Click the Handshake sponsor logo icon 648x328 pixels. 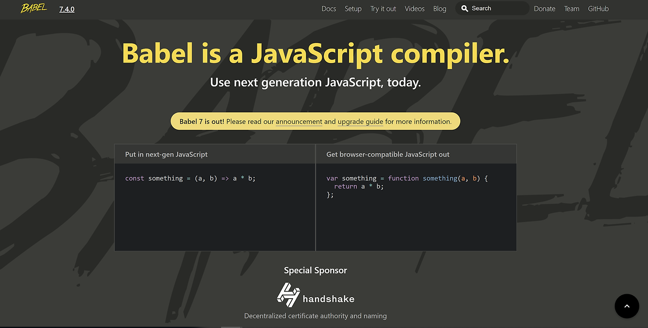coord(289,295)
